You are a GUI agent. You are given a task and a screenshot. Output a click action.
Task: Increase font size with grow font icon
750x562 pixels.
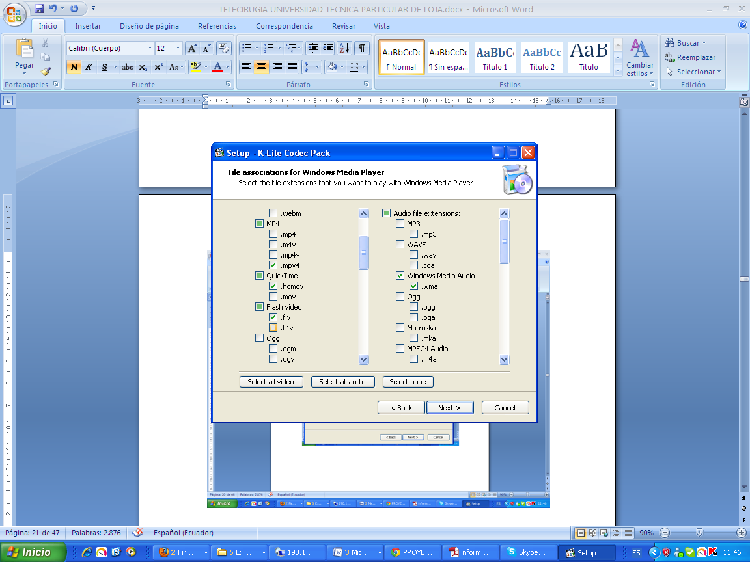[192, 48]
